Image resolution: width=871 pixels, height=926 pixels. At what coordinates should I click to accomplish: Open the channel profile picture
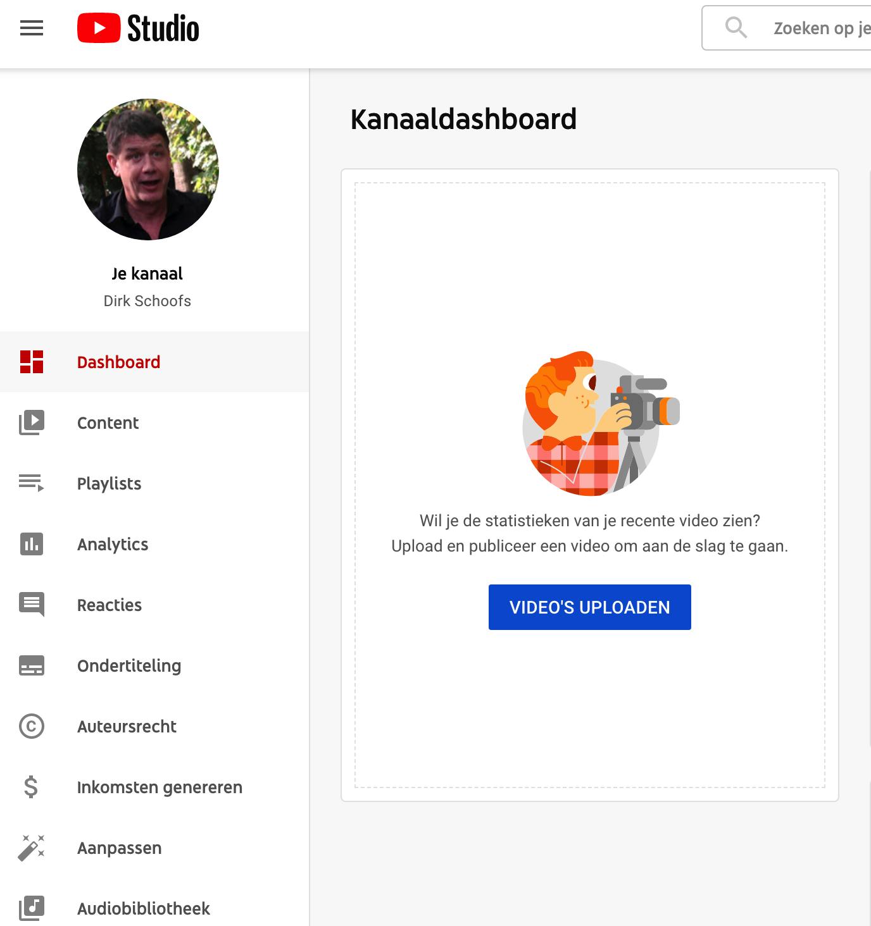pyautogui.click(x=148, y=170)
